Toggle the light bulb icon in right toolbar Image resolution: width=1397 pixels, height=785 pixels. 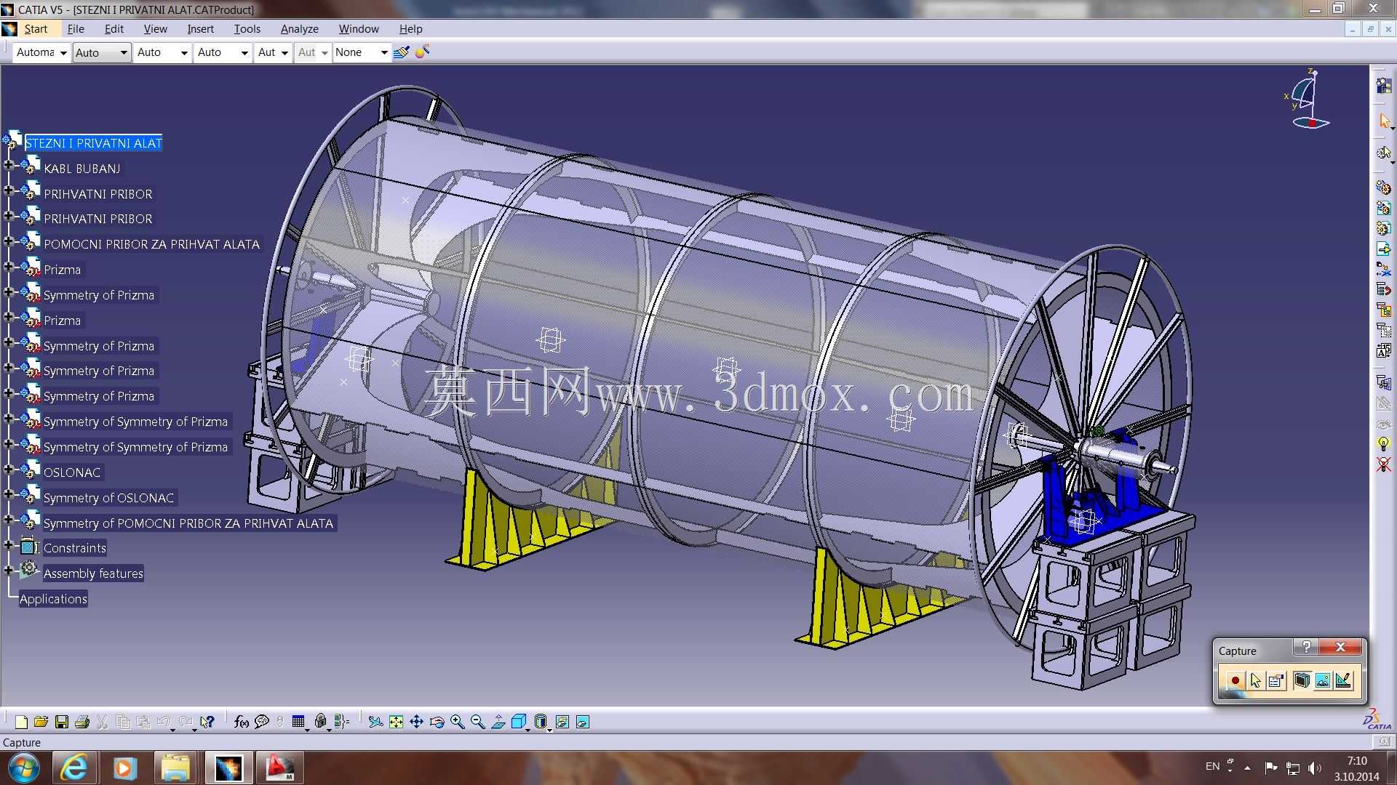pos(1384,444)
